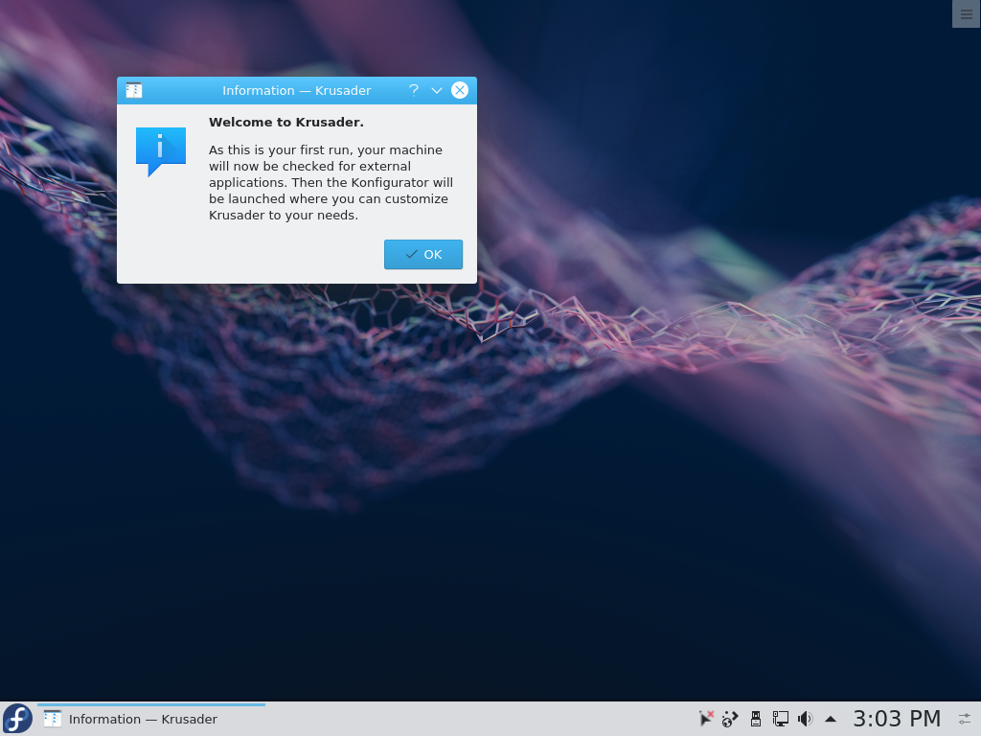
Task: Close the Information — Krusader dialog
Action: tap(460, 90)
